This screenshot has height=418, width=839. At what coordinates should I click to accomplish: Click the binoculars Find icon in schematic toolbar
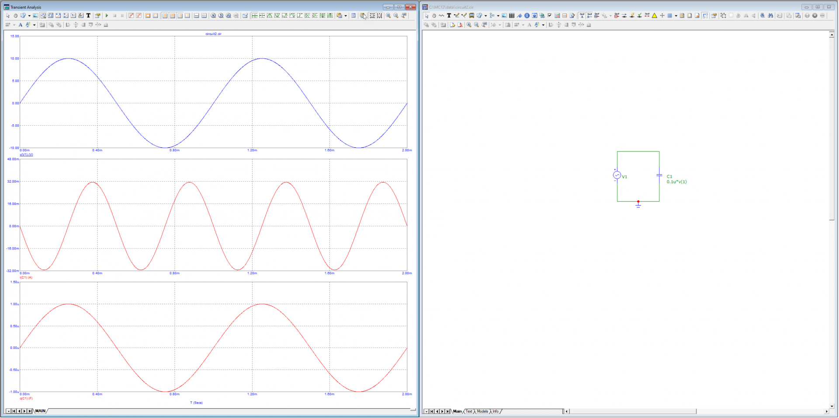coord(770,16)
